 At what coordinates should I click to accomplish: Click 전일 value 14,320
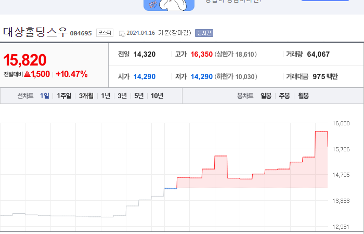145,54
